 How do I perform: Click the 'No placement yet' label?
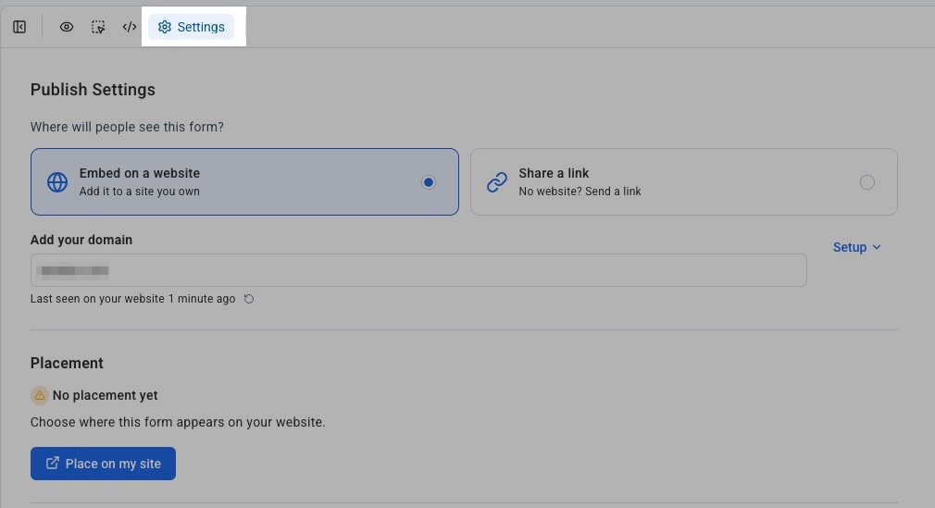pos(105,395)
